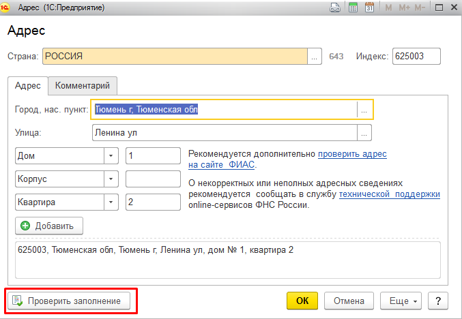Expand the Корпус type dropdown
Image resolution: width=462 pixels, height=319 pixels.
coord(110,179)
